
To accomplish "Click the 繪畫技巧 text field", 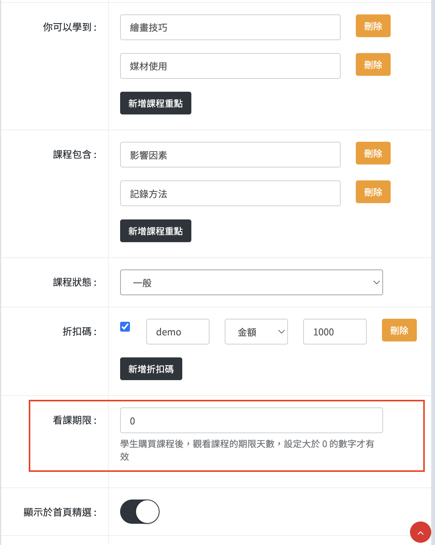I will (230, 27).
